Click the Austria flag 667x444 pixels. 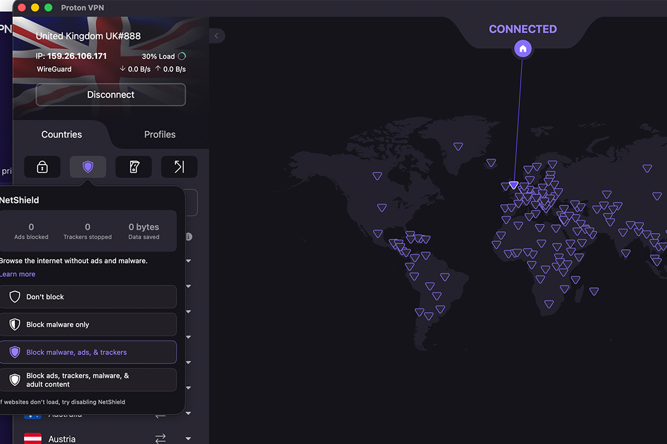(x=33, y=438)
